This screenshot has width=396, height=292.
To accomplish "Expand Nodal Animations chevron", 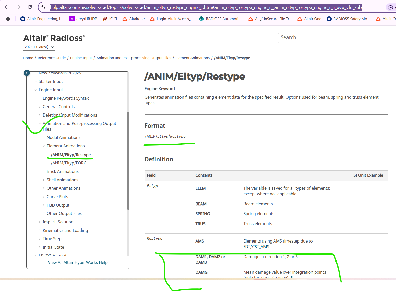I will point(44,137).
